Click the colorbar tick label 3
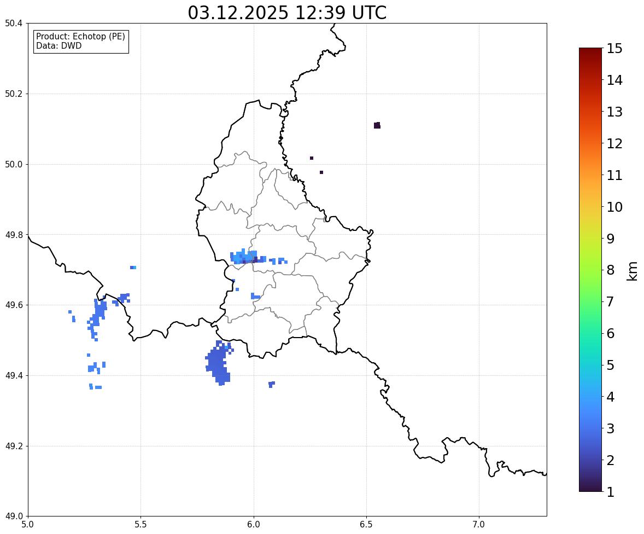This screenshot has width=644, height=534. pyautogui.click(x=611, y=428)
